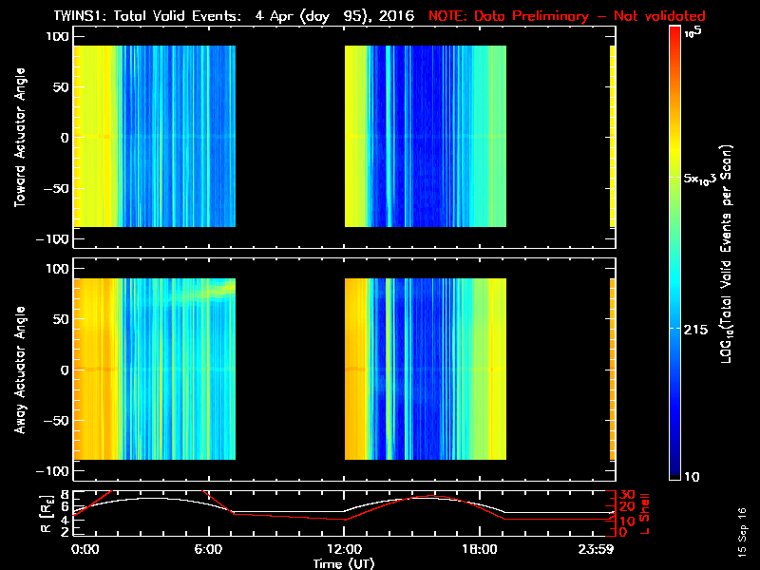Screen dimensions: 760x570
Task: Click the '18:00' time tick label
Action: click(x=480, y=550)
